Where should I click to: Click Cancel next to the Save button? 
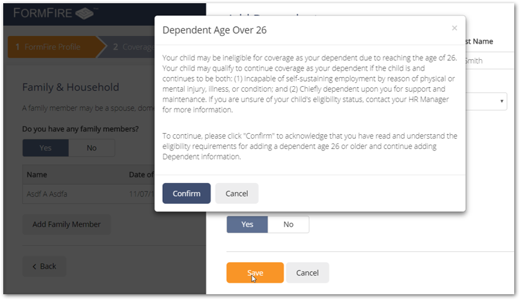click(x=308, y=272)
